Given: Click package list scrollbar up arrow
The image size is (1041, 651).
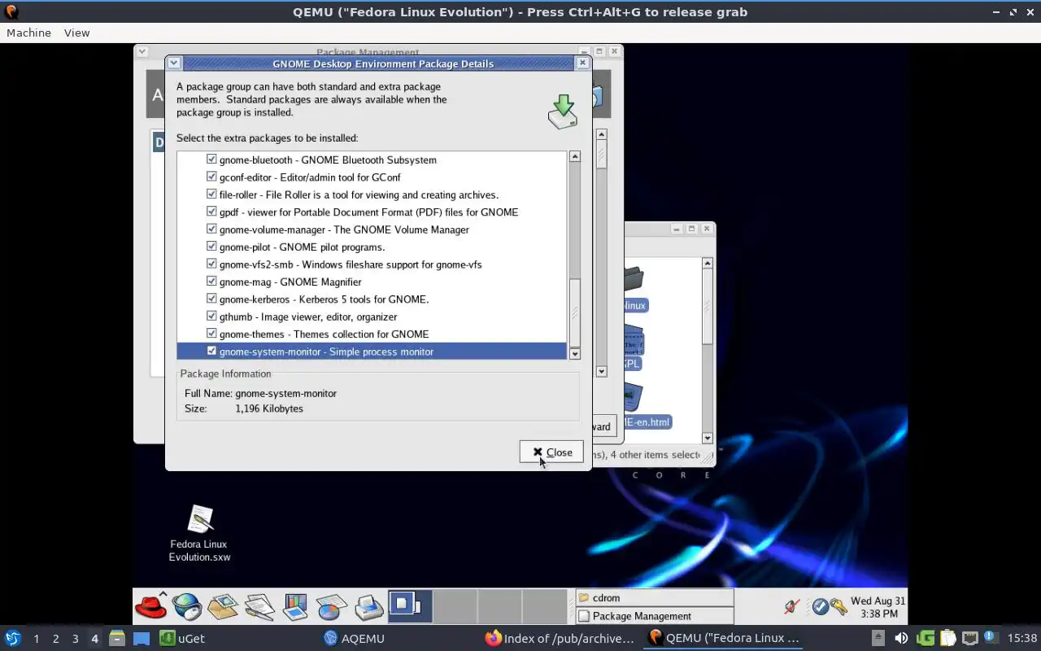Looking at the screenshot, I should (575, 156).
